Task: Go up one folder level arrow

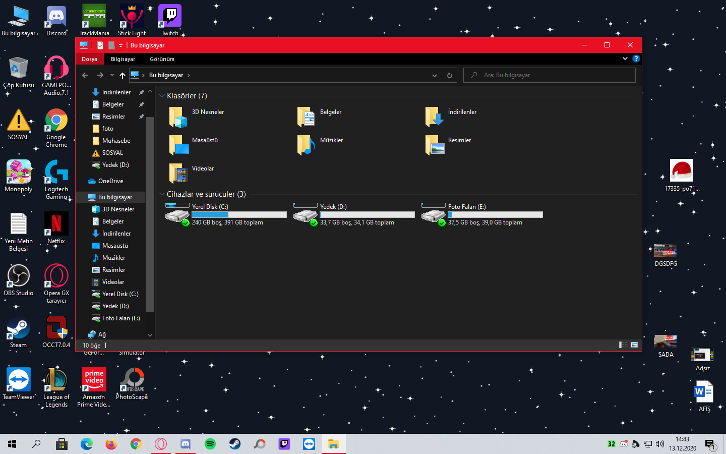Action: 123,75
